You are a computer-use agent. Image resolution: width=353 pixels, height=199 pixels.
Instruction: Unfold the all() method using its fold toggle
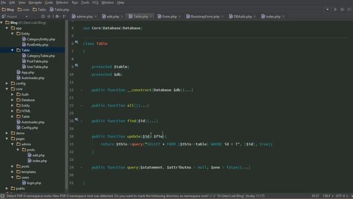[82, 106]
